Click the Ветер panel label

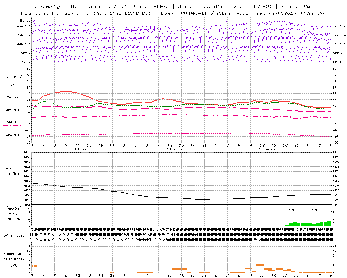(x=25, y=21)
